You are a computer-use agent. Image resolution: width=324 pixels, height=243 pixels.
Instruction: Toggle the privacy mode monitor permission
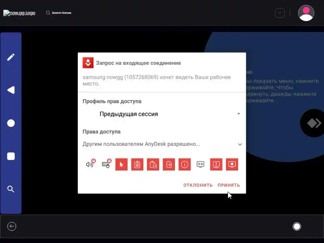click(216, 164)
